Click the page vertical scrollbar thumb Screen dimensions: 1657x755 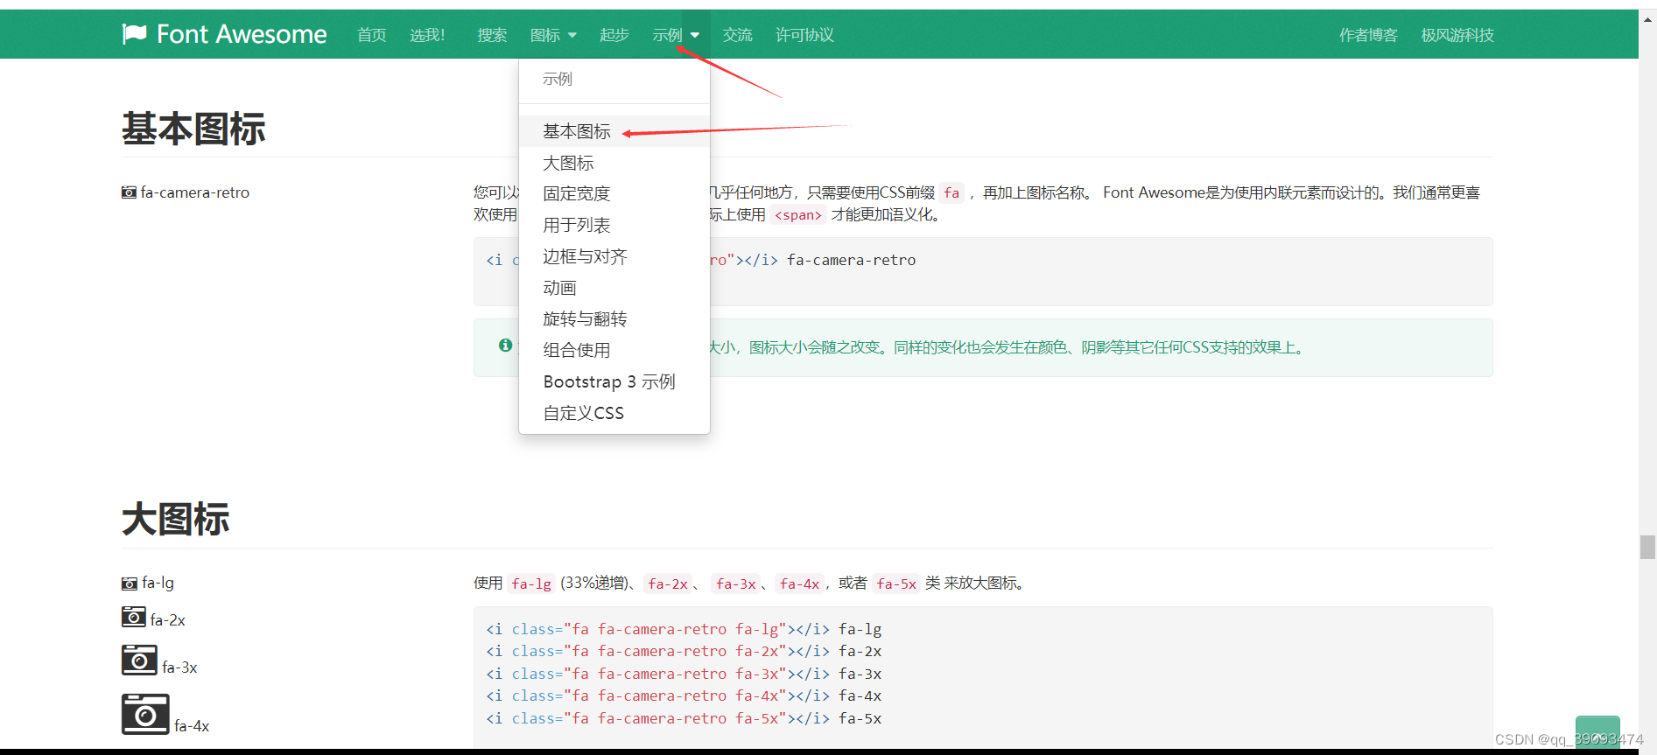[x=1647, y=547]
